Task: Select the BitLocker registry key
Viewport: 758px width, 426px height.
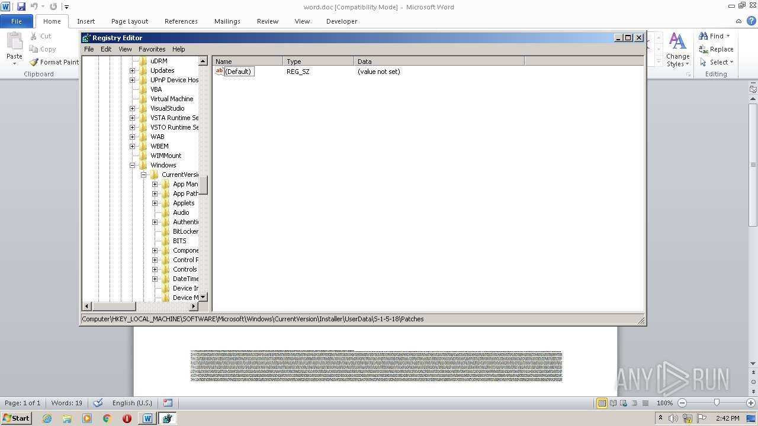Action: (x=185, y=231)
